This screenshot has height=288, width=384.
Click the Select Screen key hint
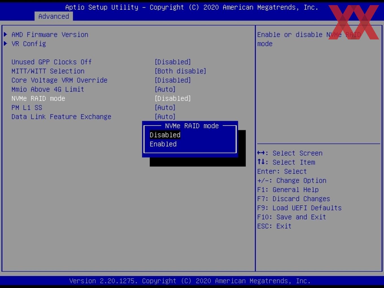click(x=290, y=153)
